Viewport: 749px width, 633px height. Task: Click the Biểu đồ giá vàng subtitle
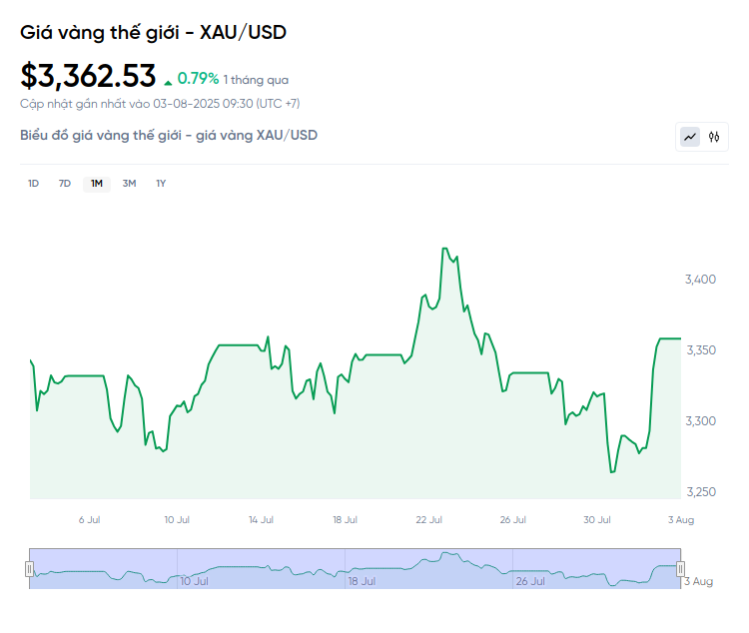tap(169, 135)
